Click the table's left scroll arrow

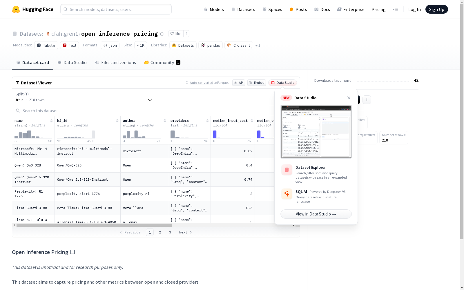click(14, 225)
